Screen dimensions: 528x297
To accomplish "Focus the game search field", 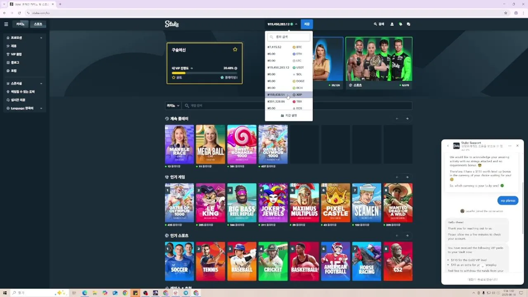I will pos(297,106).
